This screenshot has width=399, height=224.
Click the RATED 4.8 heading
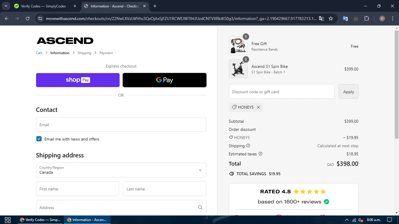click(x=275, y=192)
